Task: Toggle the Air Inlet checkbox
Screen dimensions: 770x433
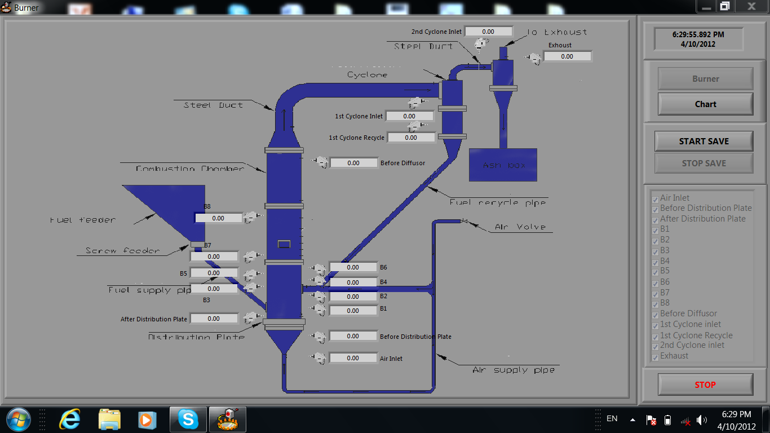Action: click(x=655, y=199)
